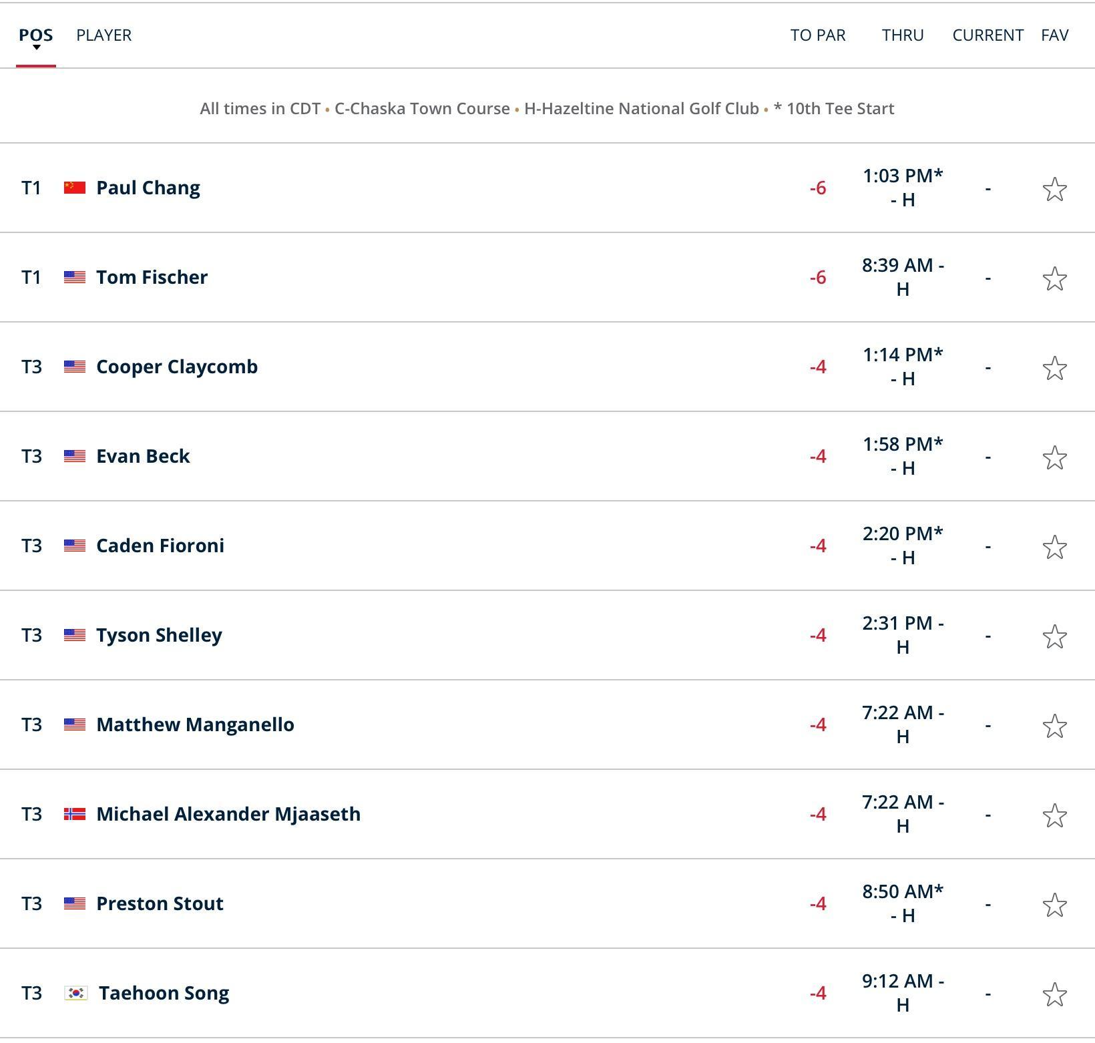The image size is (1095, 1043).
Task: Click Caden Fioroni's favorite star
Action: 1055,548
